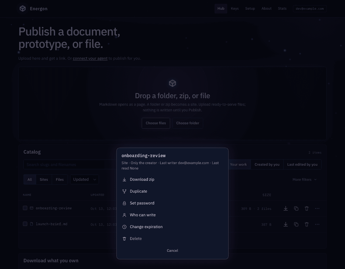Viewport: 345px width, 269px height.
Task: Select the Created by you filter
Action: pyautogui.click(x=267, y=164)
